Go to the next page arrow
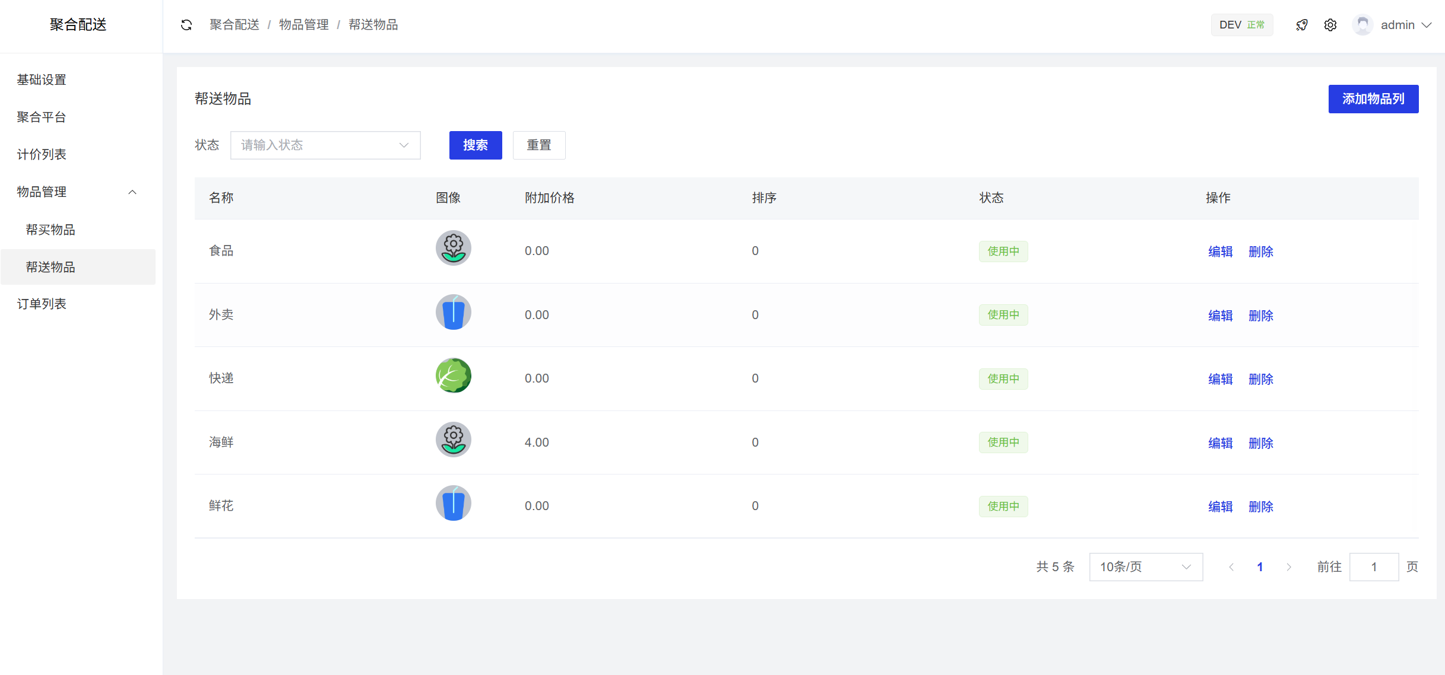The height and width of the screenshot is (675, 1445). click(1289, 567)
